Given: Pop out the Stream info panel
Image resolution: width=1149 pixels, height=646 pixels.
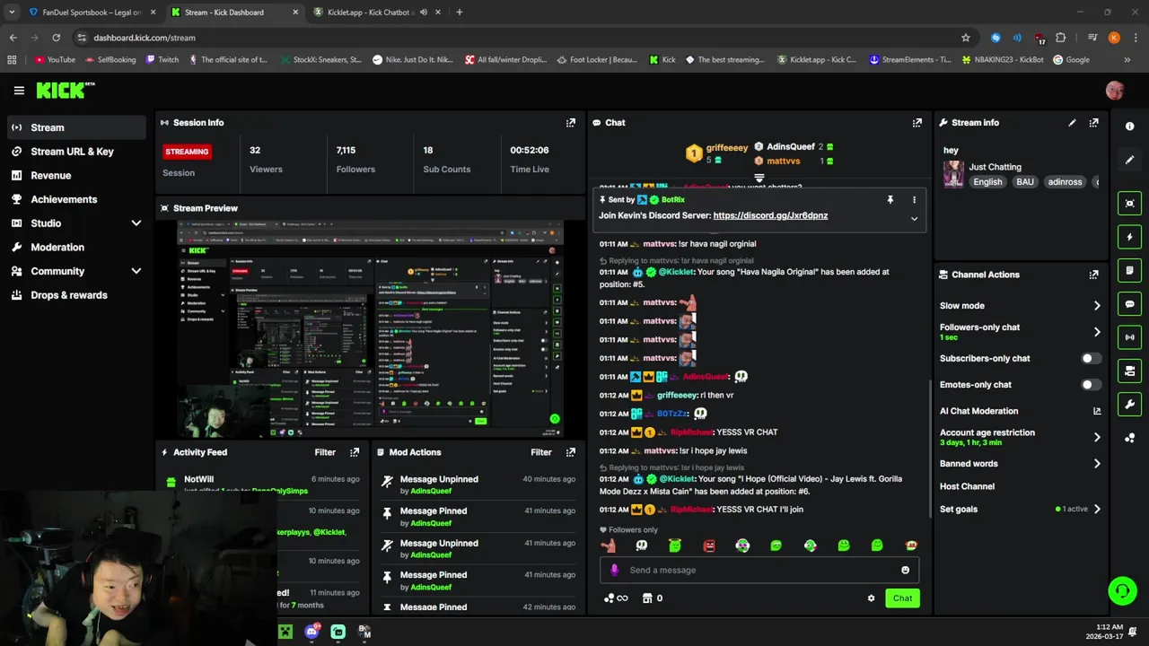Looking at the screenshot, I should pyautogui.click(x=1093, y=123).
